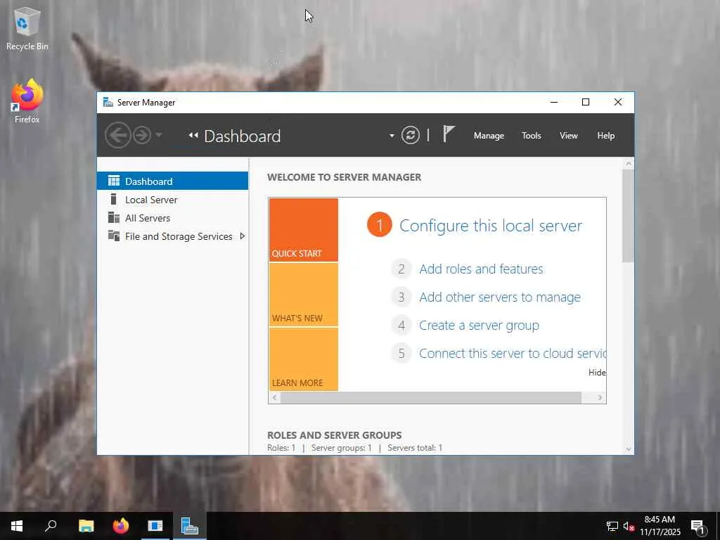This screenshot has width=720, height=540.
Task: Open the LEARN MORE tile
Action: tap(304, 359)
